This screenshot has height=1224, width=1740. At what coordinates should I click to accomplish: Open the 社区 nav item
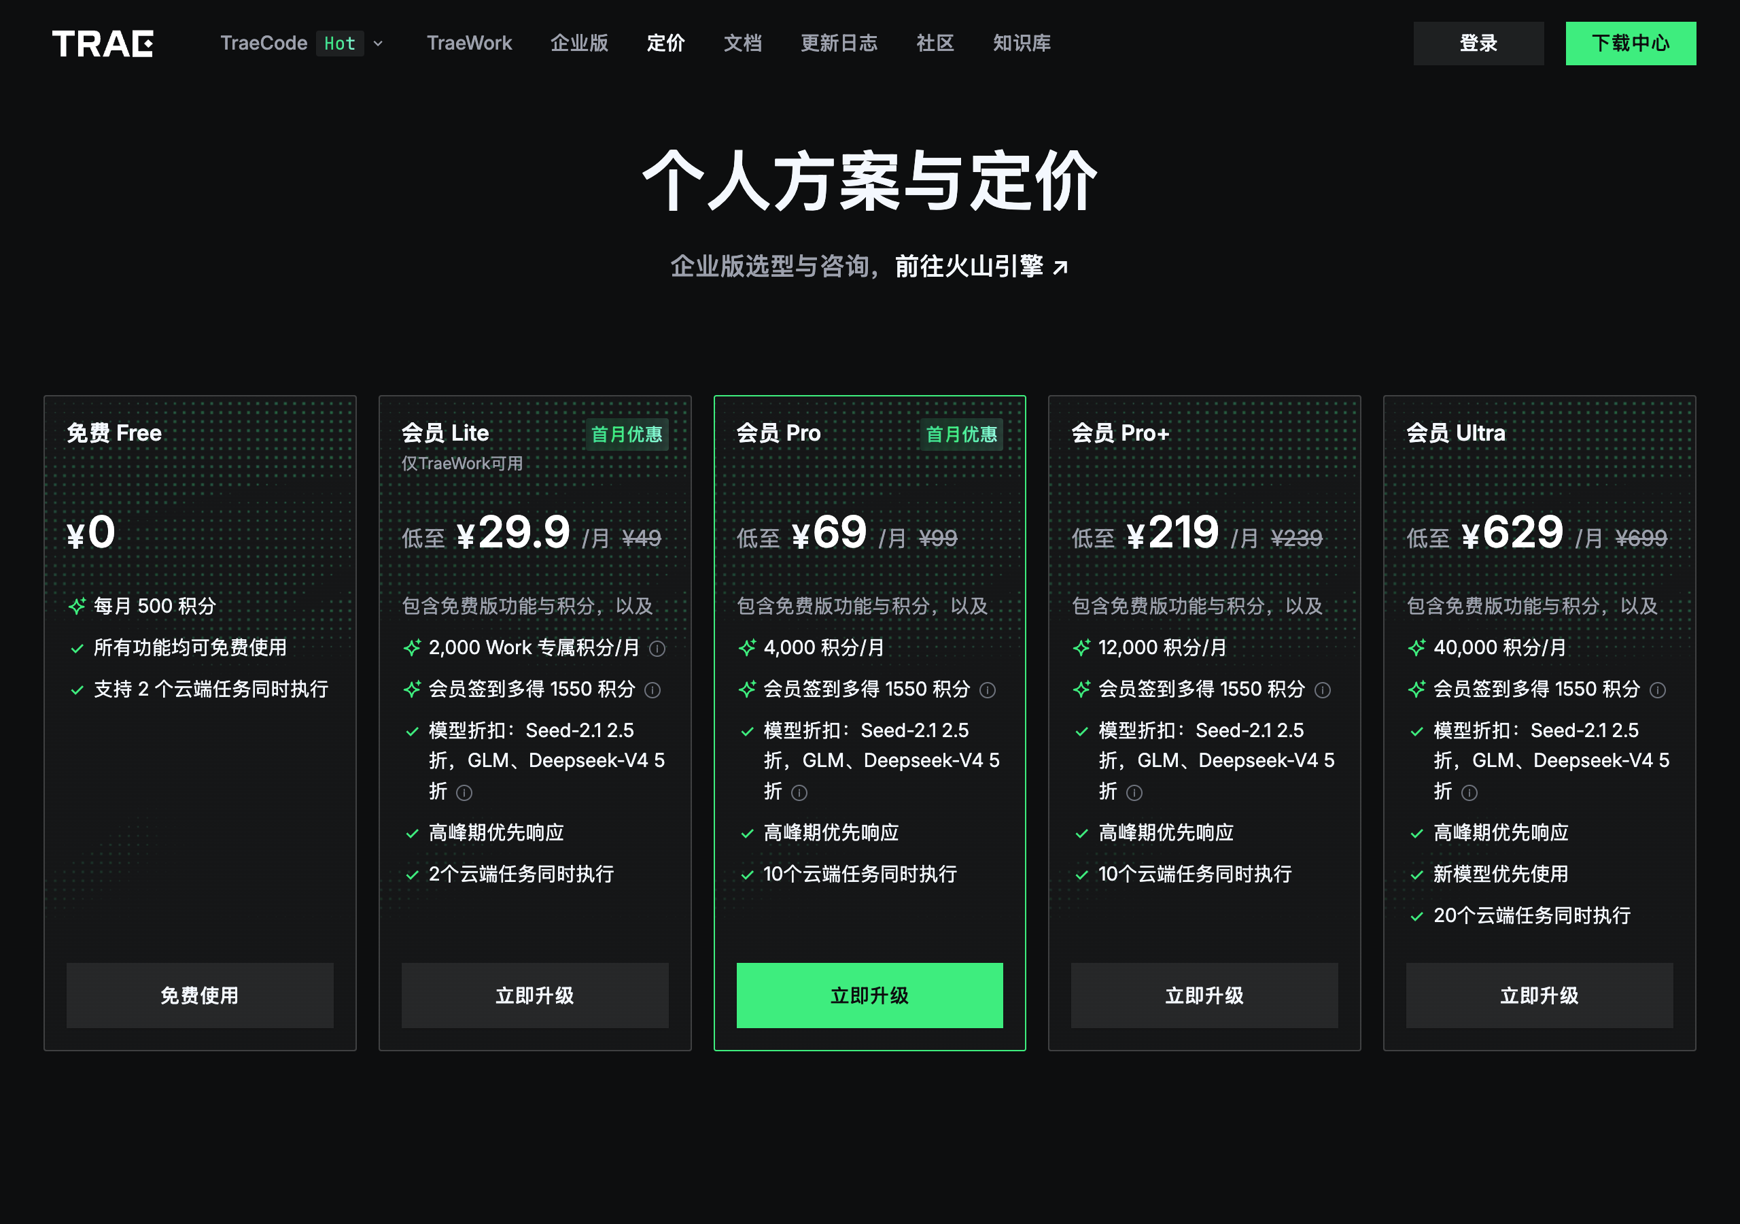935,44
